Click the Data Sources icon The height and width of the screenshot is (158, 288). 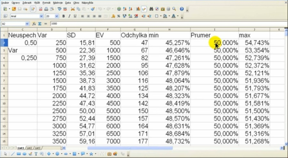pyautogui.click(x=168, y=9)
